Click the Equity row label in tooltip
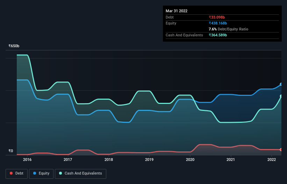Screen dimensions: 287x184 (x=171, y=23)
